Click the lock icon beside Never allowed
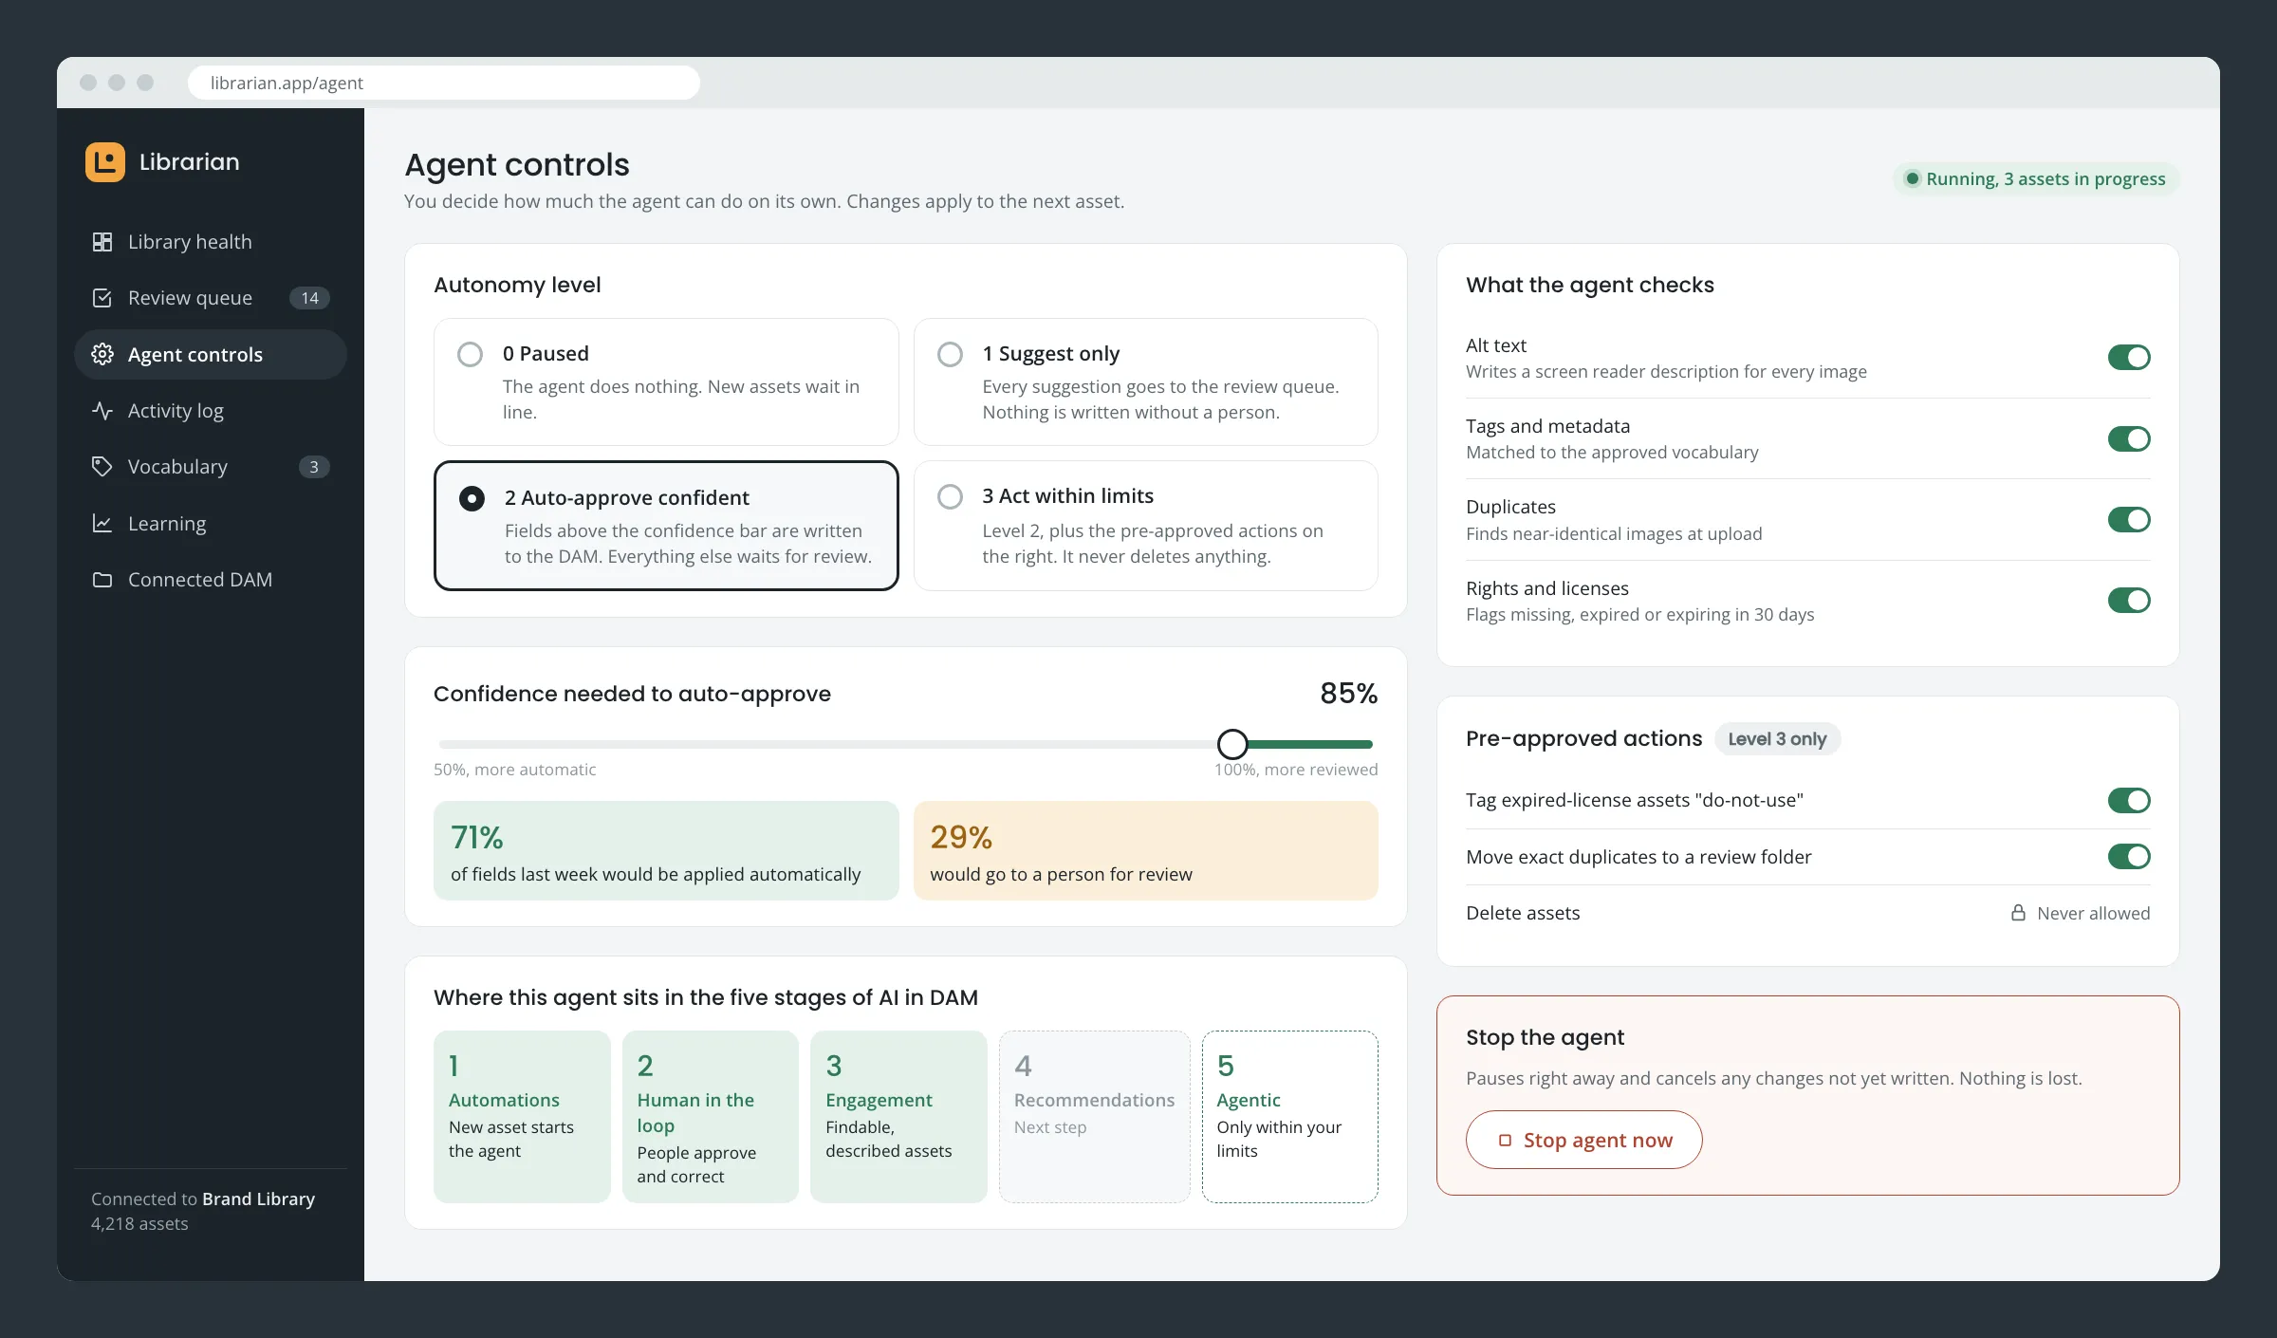 [x=2018, y=913]
